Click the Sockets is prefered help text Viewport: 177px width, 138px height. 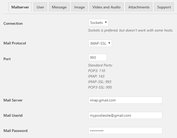[x=130, y=30]
